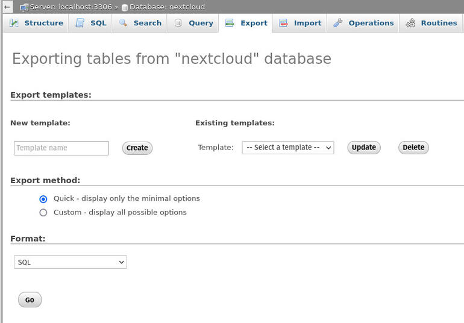Switch to the SQL tab

(x=90, y=23)
